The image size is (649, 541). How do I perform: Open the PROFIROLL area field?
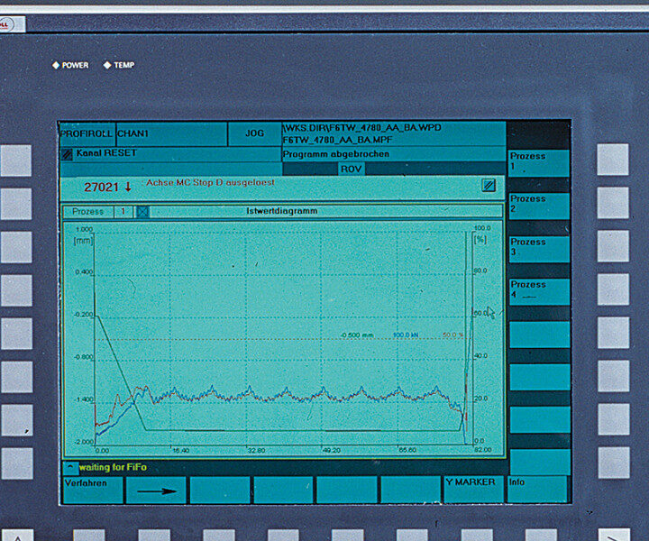click(x=87, y=133)
